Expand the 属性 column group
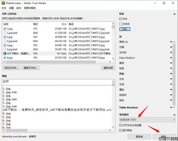178x141 pixels. [171, 90]
